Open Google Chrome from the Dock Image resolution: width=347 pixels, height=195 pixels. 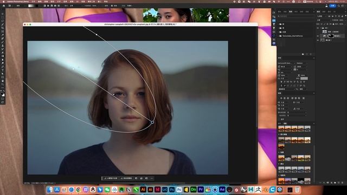pyautogui.click(x=78, y=190)
